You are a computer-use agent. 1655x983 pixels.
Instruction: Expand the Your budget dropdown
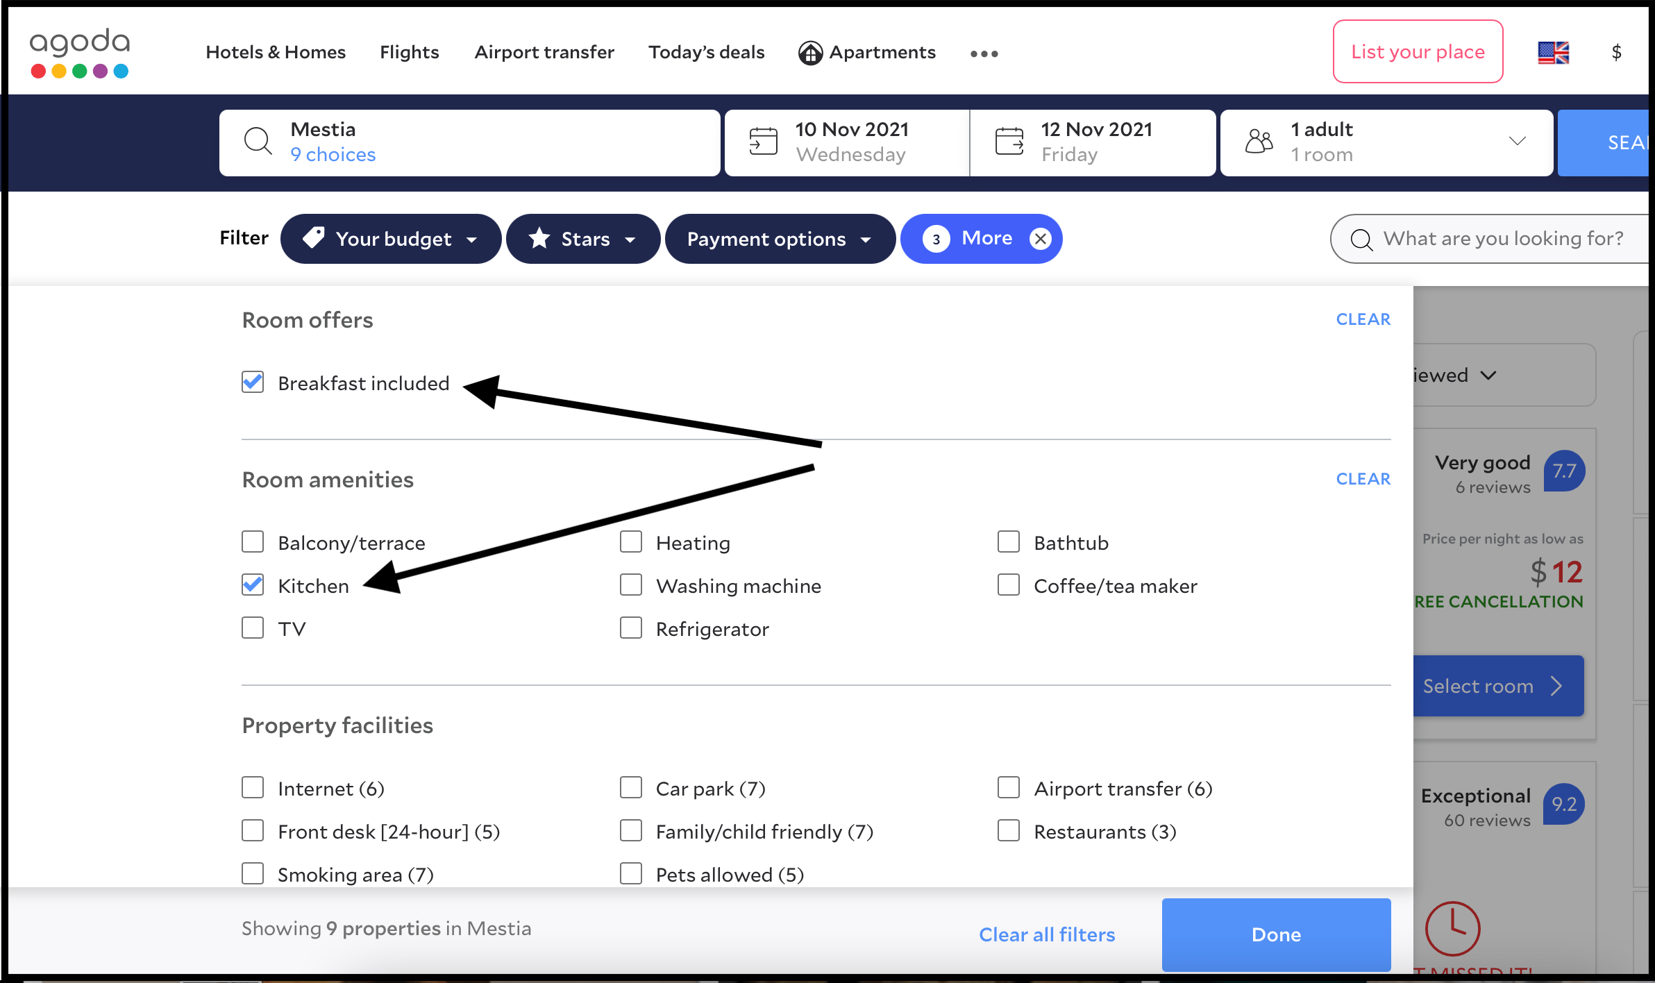391,239
